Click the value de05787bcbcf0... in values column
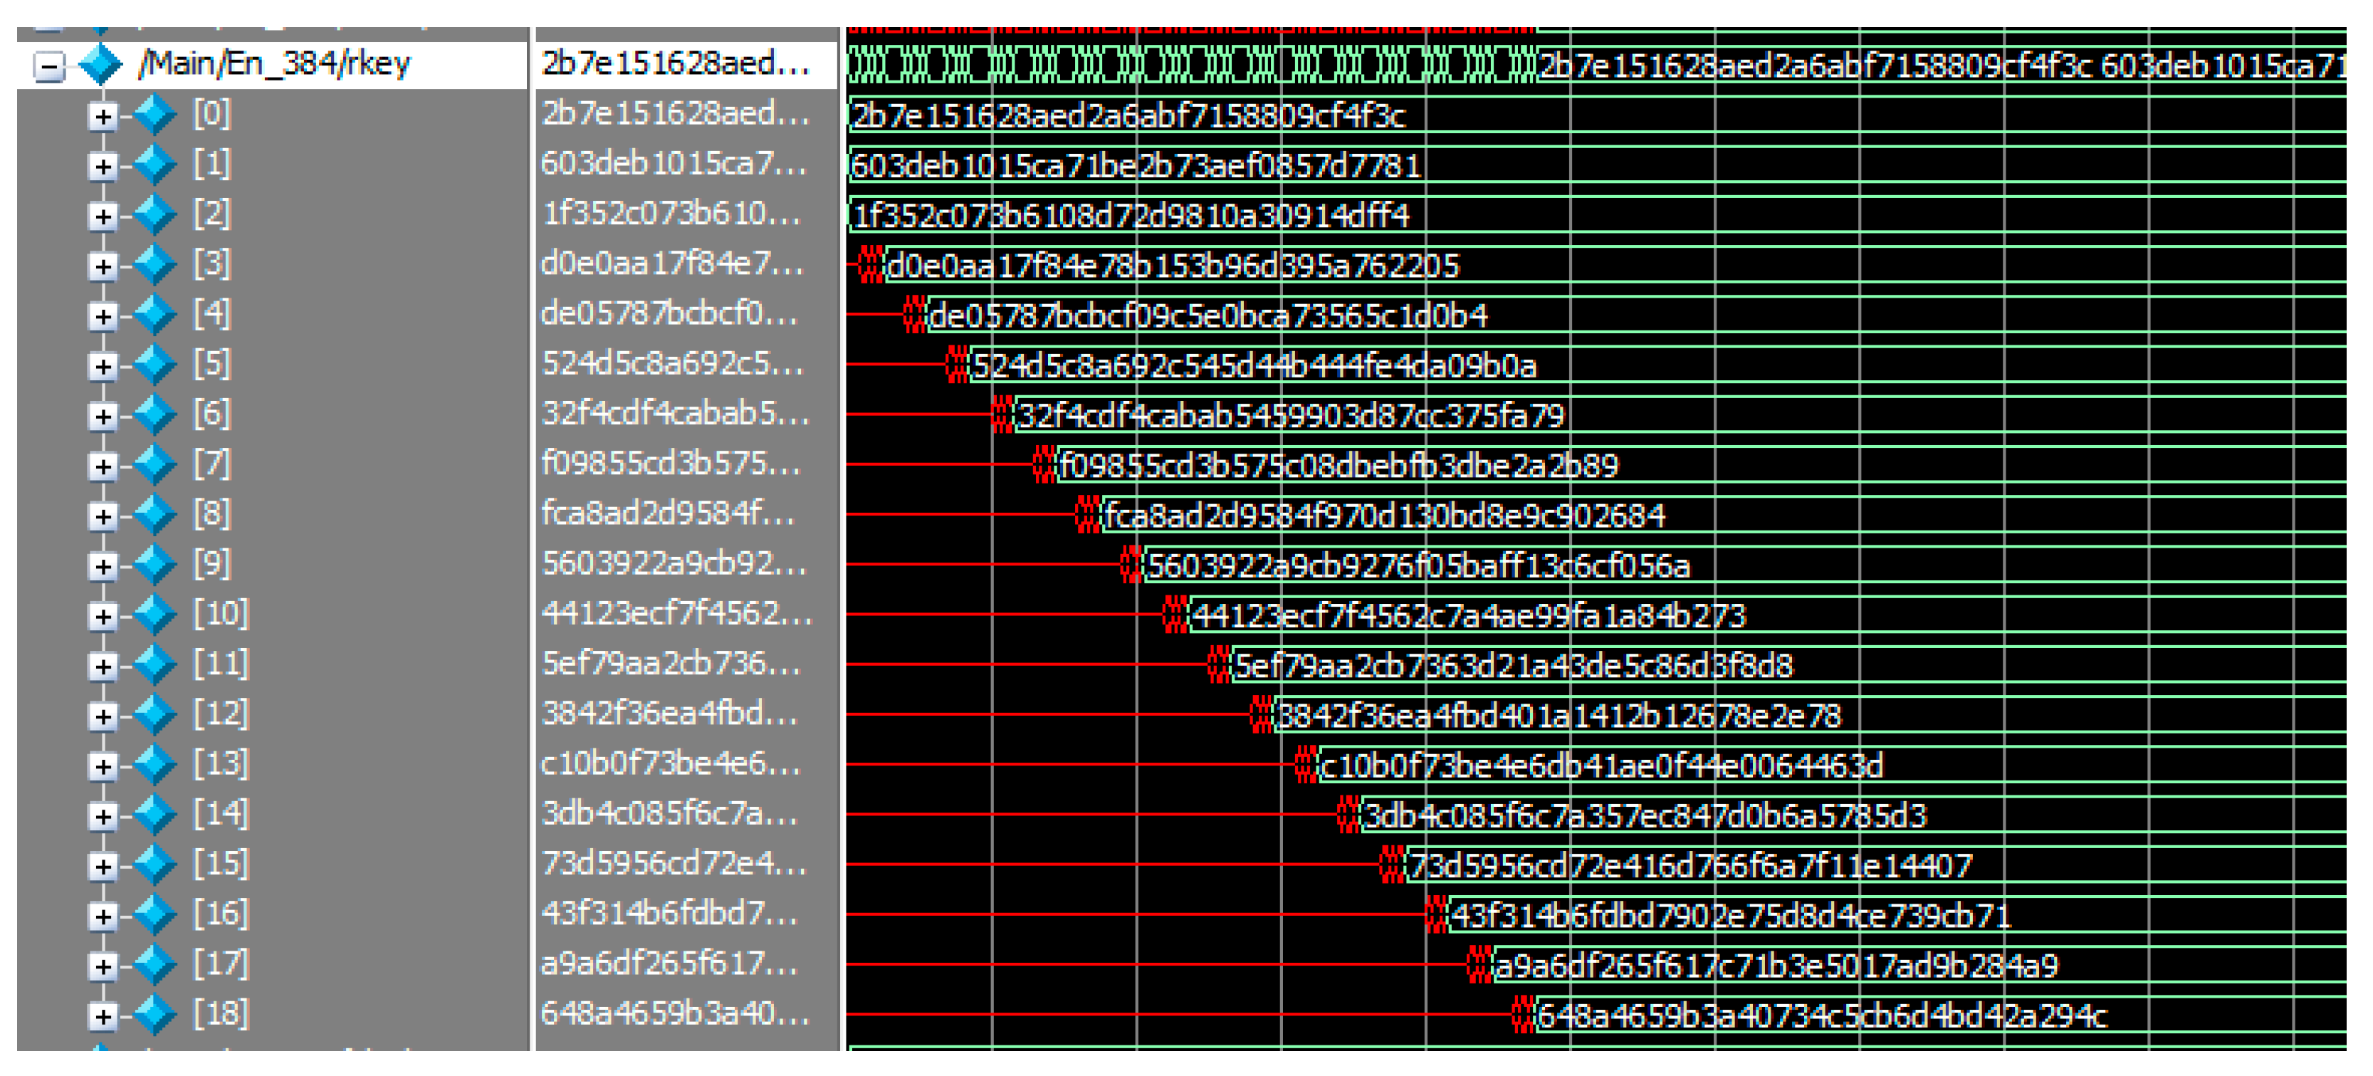Screen dimensions: 2373x1076 tap(670, 314)
